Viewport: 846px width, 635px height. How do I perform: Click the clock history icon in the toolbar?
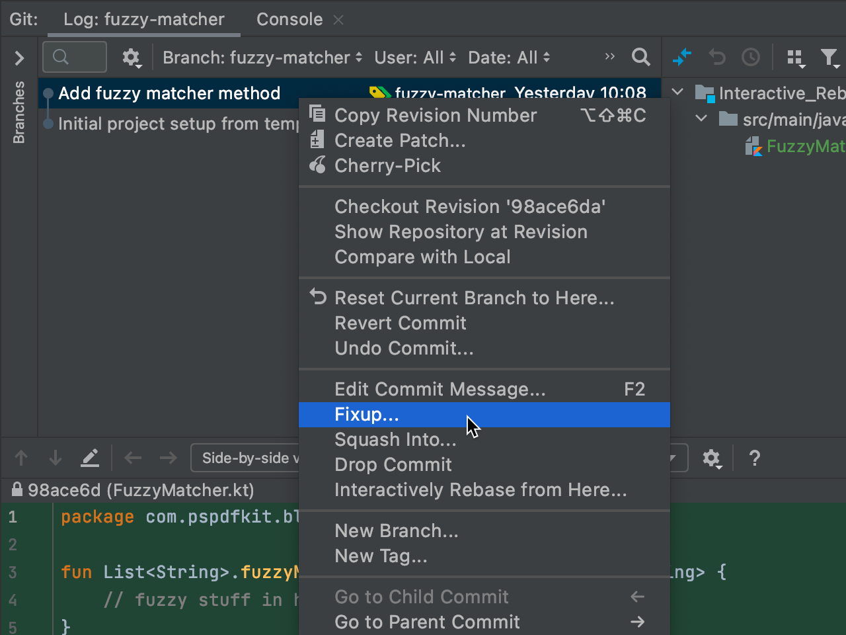tap(751, 58)
